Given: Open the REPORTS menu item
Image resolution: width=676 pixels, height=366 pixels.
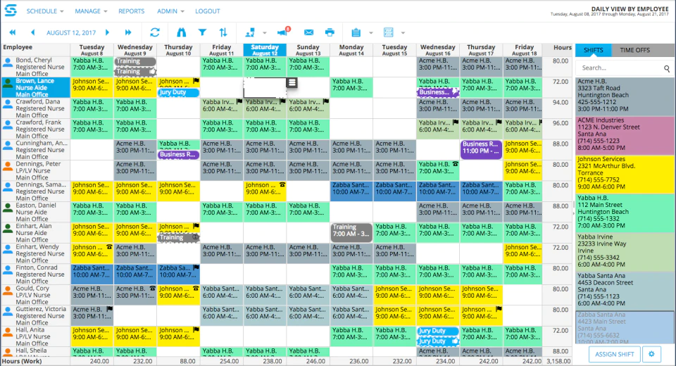Looking at the screenshot, I should point(132,11).
